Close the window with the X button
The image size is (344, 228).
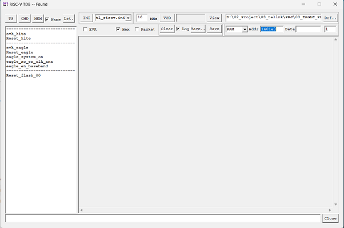point(335,4)
